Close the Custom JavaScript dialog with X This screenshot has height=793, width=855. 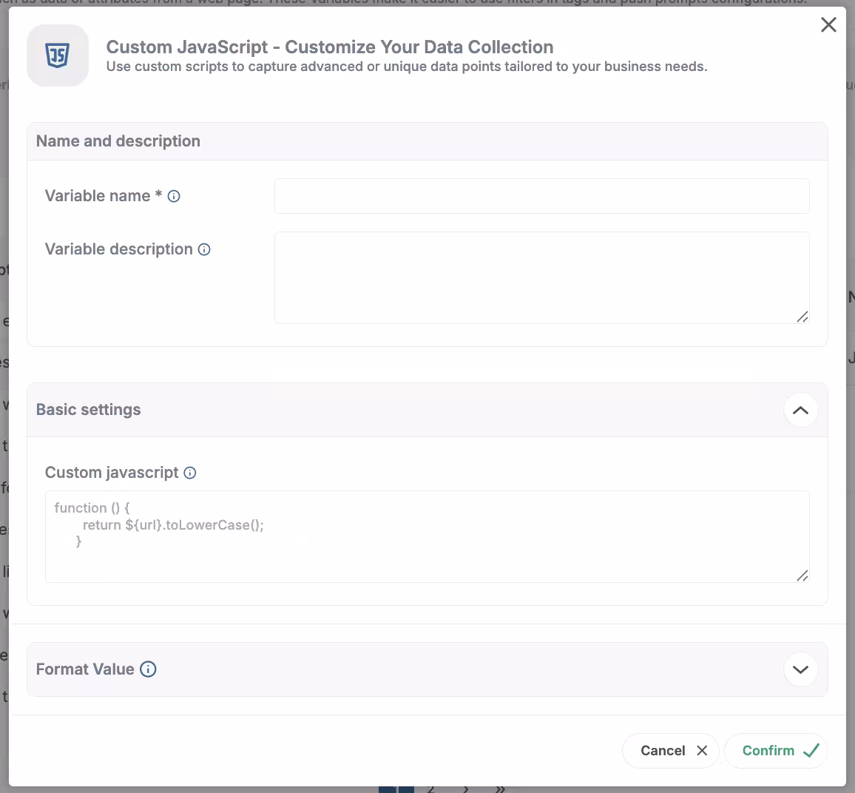[x=828, y=25]
